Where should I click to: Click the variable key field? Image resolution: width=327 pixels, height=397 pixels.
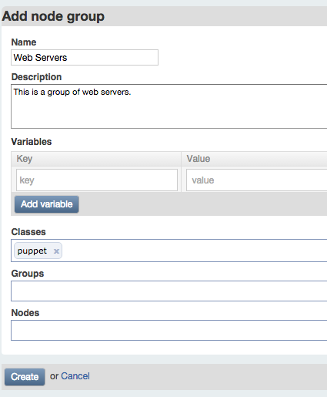[97, 180]
